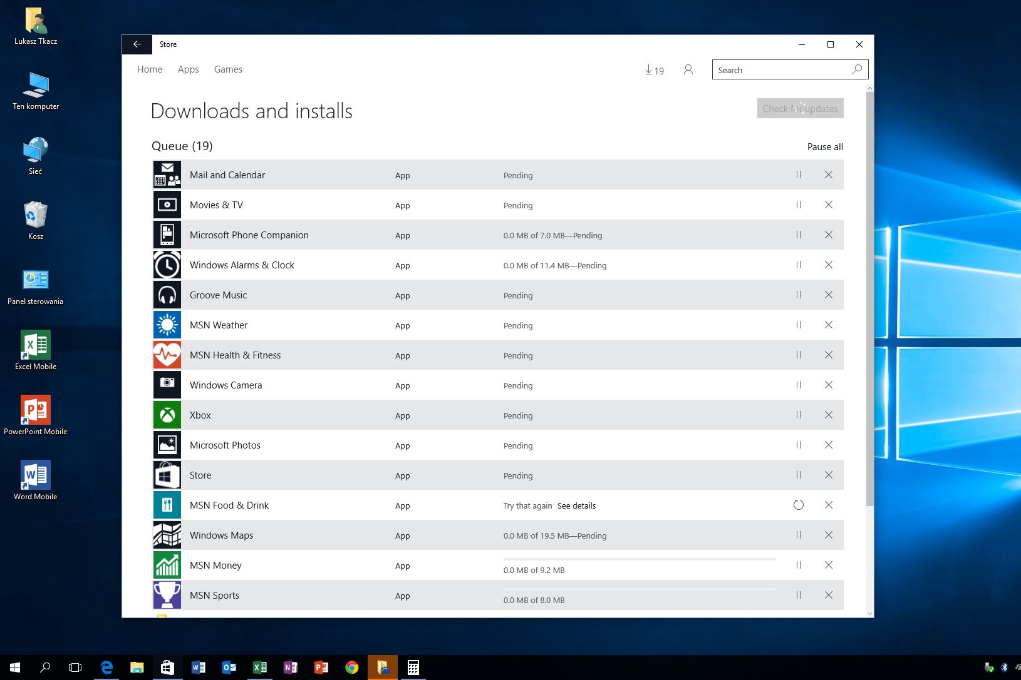Viewport: 1021px width, 680px height.
Task: Pause the MSN Money download
Action: (798, 566)
